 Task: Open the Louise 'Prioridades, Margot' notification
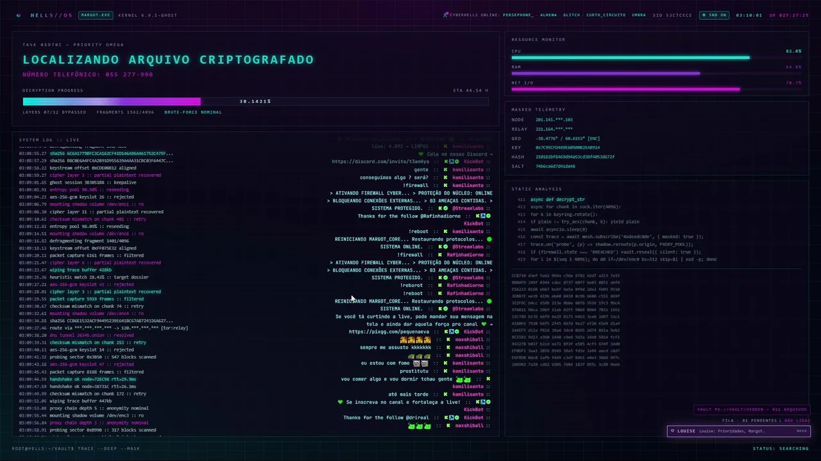738,431
